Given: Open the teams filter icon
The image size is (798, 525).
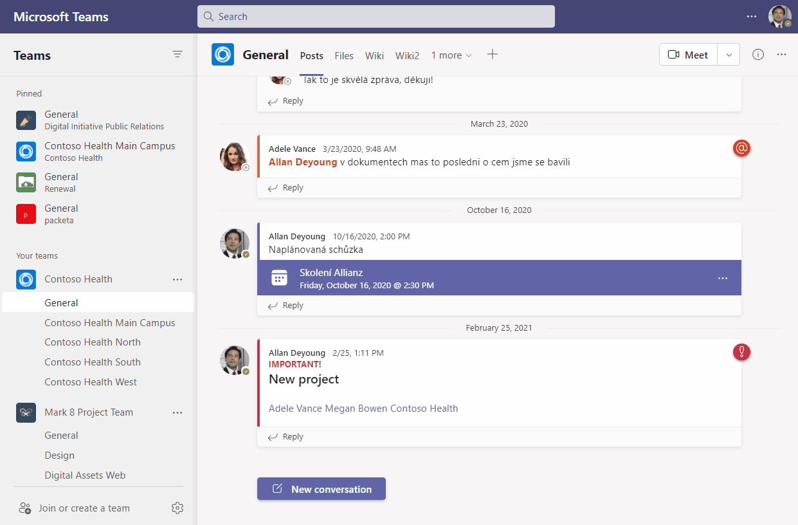Looking at the screenshot, I should (177, 55).
